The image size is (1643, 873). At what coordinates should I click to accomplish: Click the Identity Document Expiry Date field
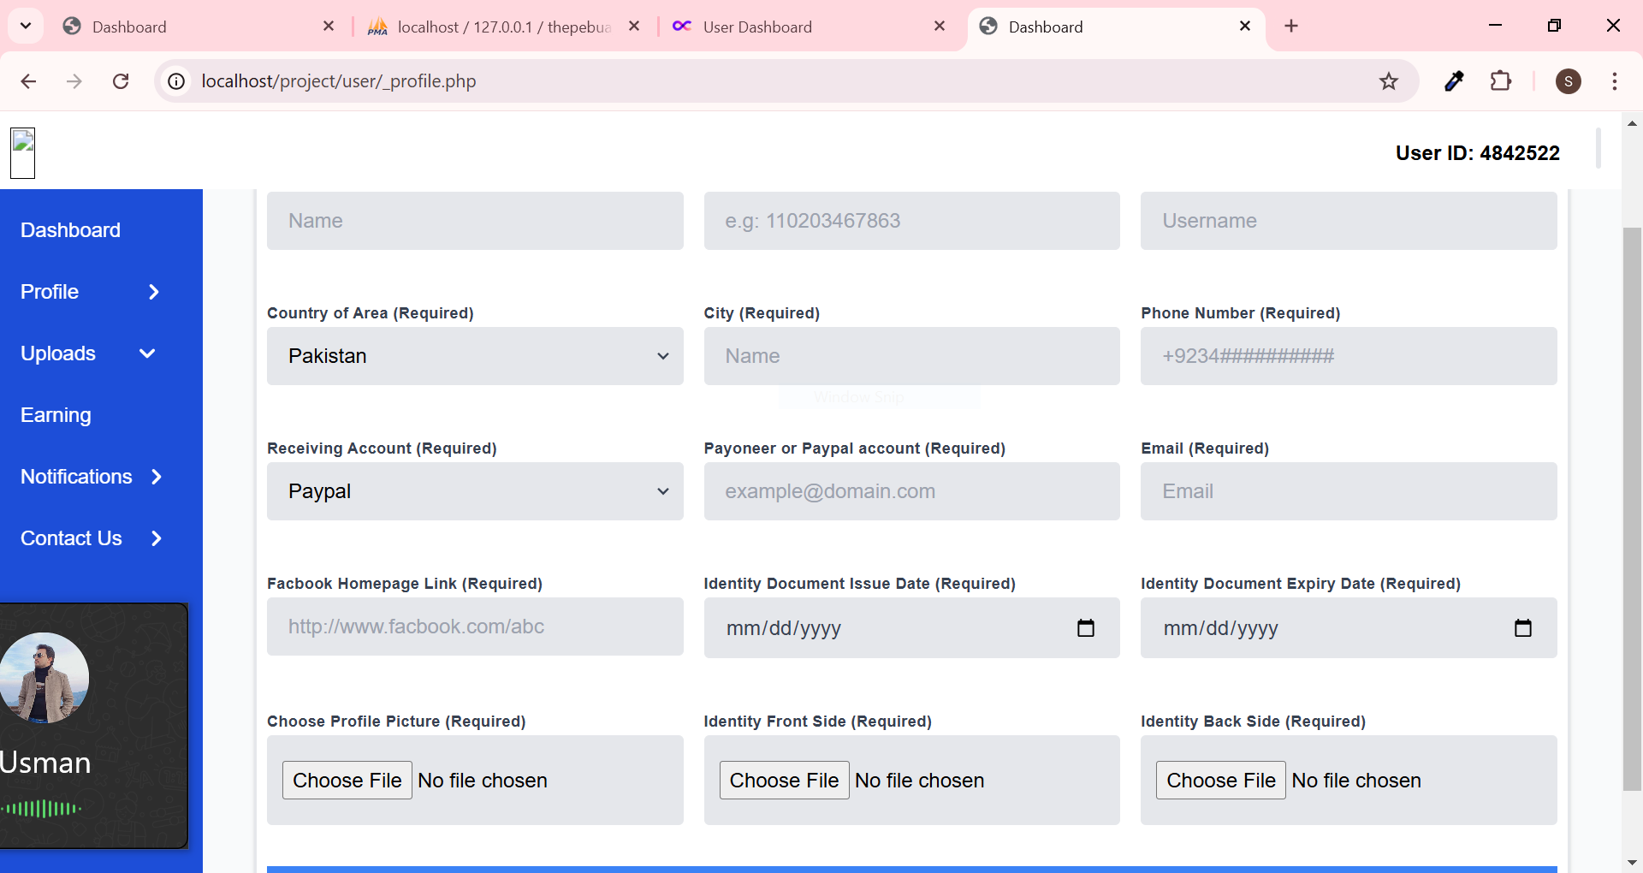[1349, 628]
